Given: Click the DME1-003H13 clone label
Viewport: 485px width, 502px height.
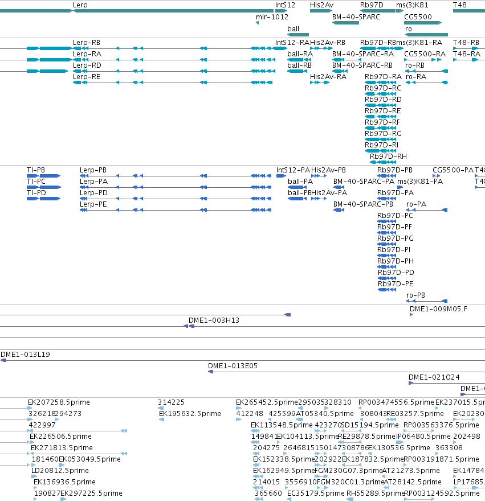Looking at the screenshot, I should 214,320.
